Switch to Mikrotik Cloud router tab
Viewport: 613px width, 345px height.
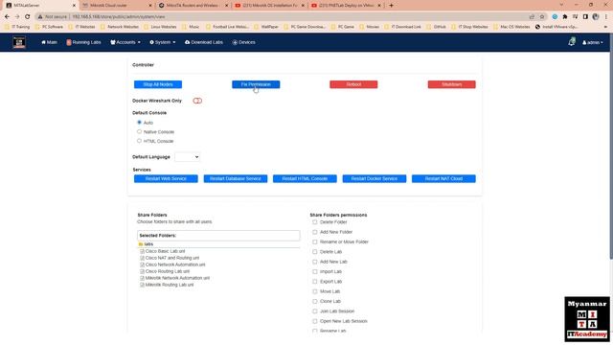coord(117,6)
